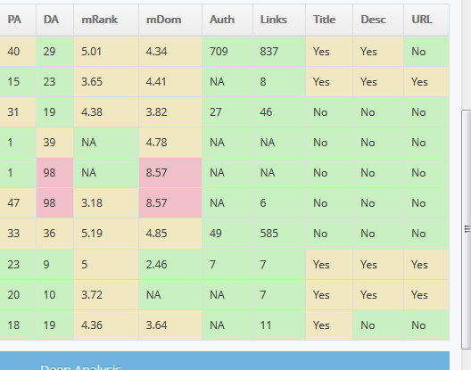Viewport: 471px width, 370px height.
Task: Click the Desc column header
Action: [x=378, y=20]
